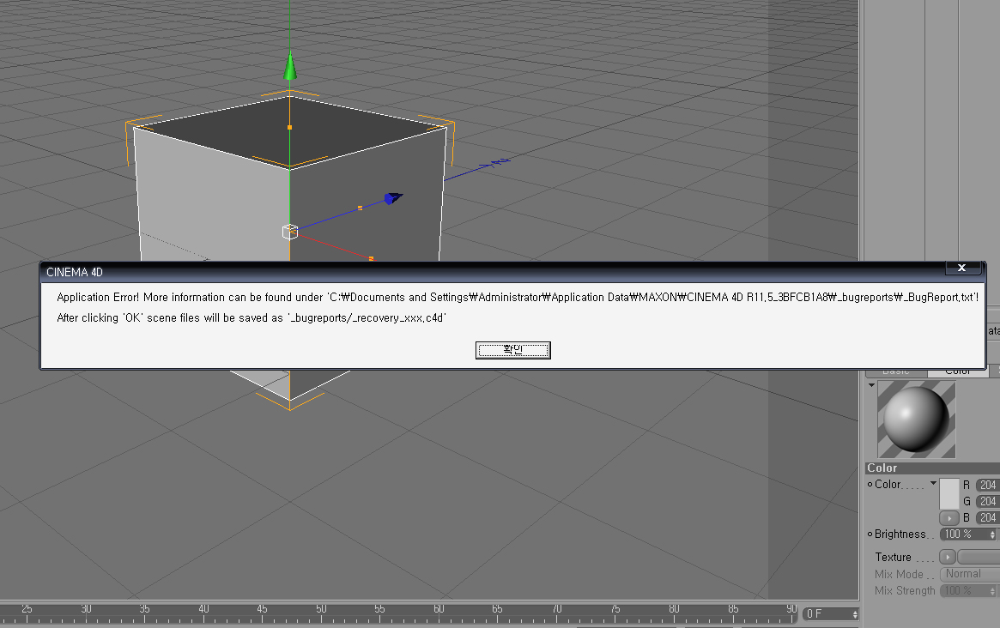Toggle the animation dot beside Brightness
The width and height of the screenshot is (1000, 628).
tap(870, 534)
